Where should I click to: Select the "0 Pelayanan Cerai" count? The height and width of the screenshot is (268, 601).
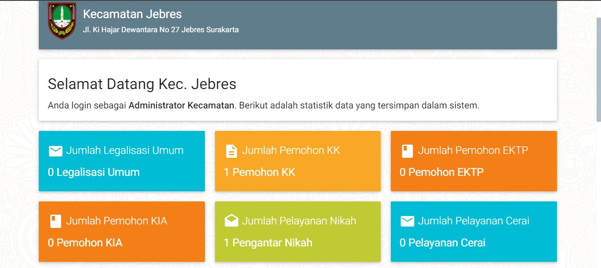tap(442, 242)
